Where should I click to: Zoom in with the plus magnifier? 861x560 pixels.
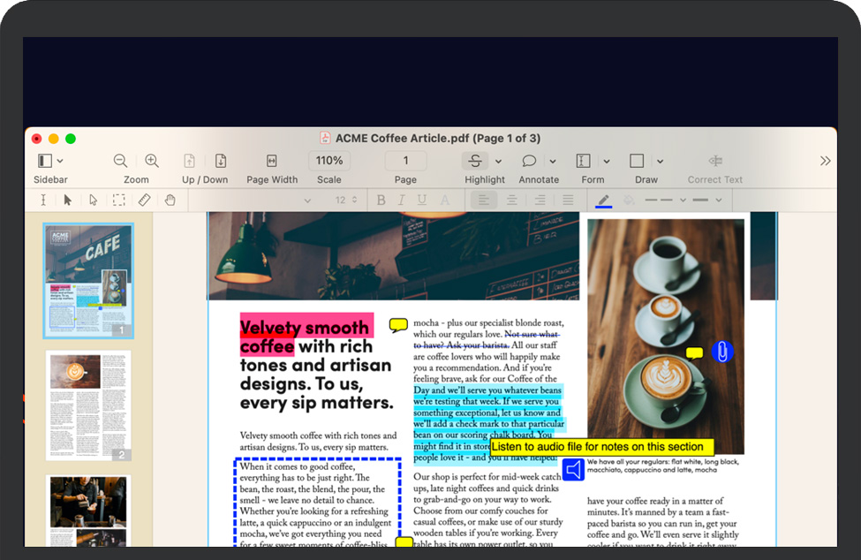[152, 161]
